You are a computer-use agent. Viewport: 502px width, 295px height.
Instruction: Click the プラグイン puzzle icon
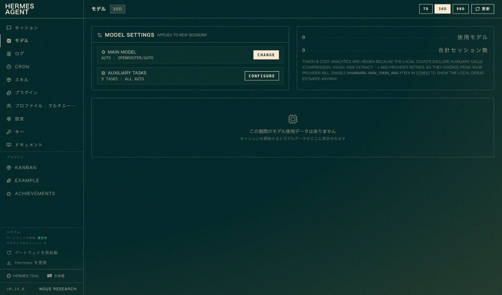[9, 93]
